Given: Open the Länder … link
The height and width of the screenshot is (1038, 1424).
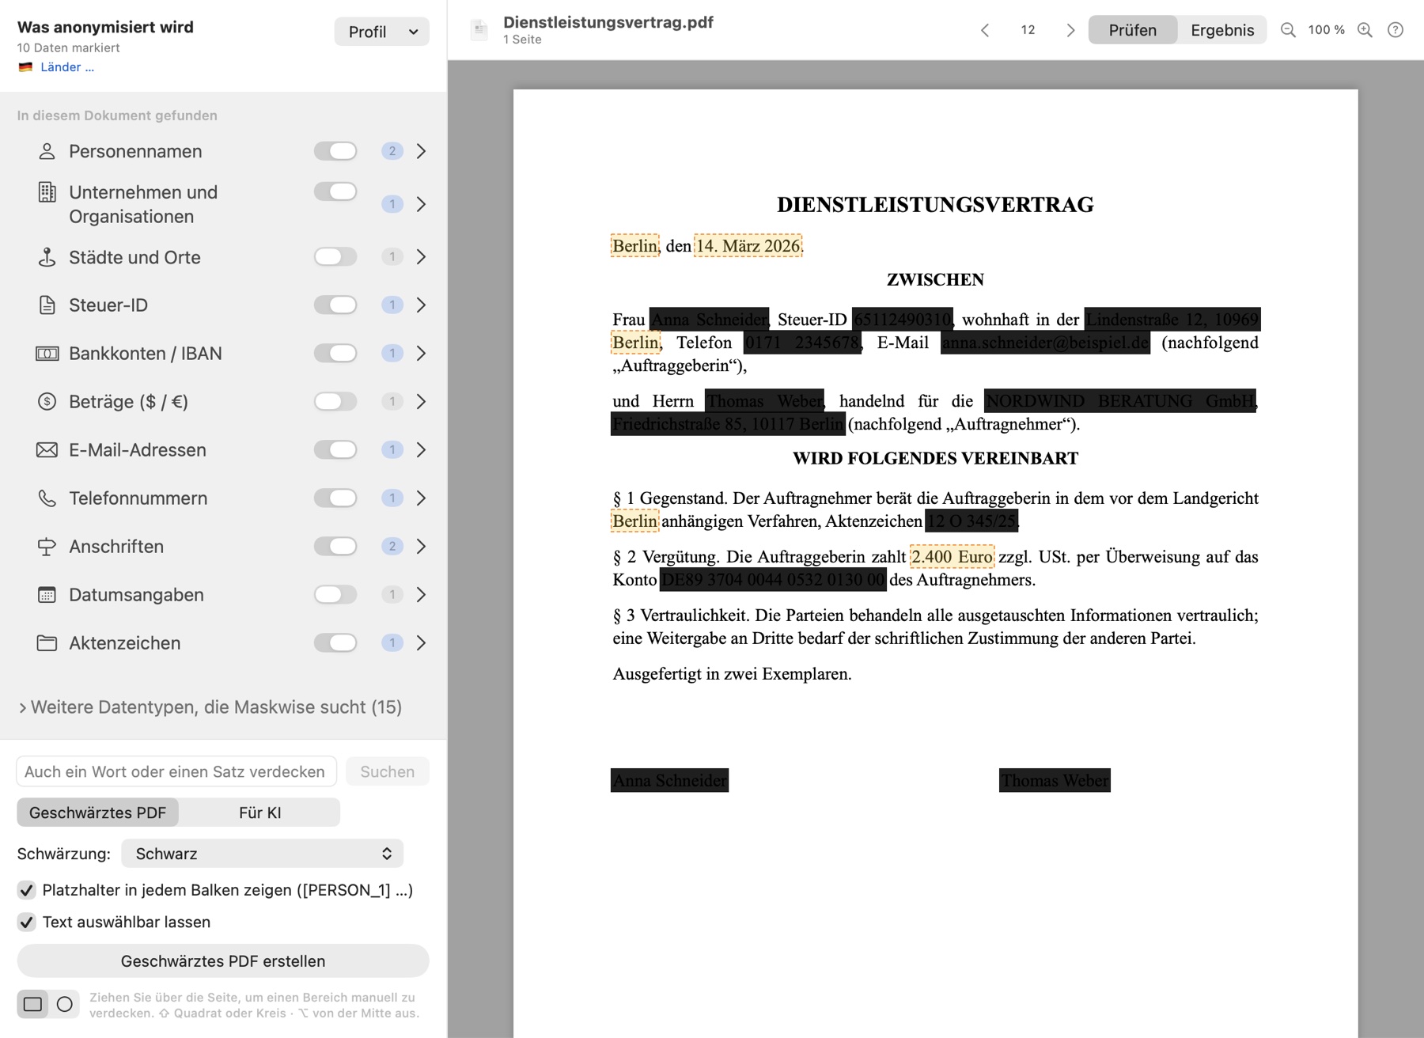Looking at the screenshot, I should click(x=67, y=67).
